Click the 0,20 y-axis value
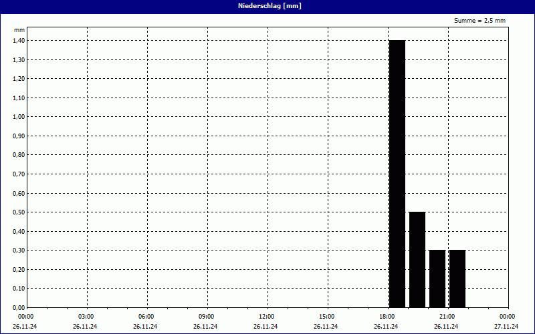The image size is (535, 334). click(x=19, y=270)
